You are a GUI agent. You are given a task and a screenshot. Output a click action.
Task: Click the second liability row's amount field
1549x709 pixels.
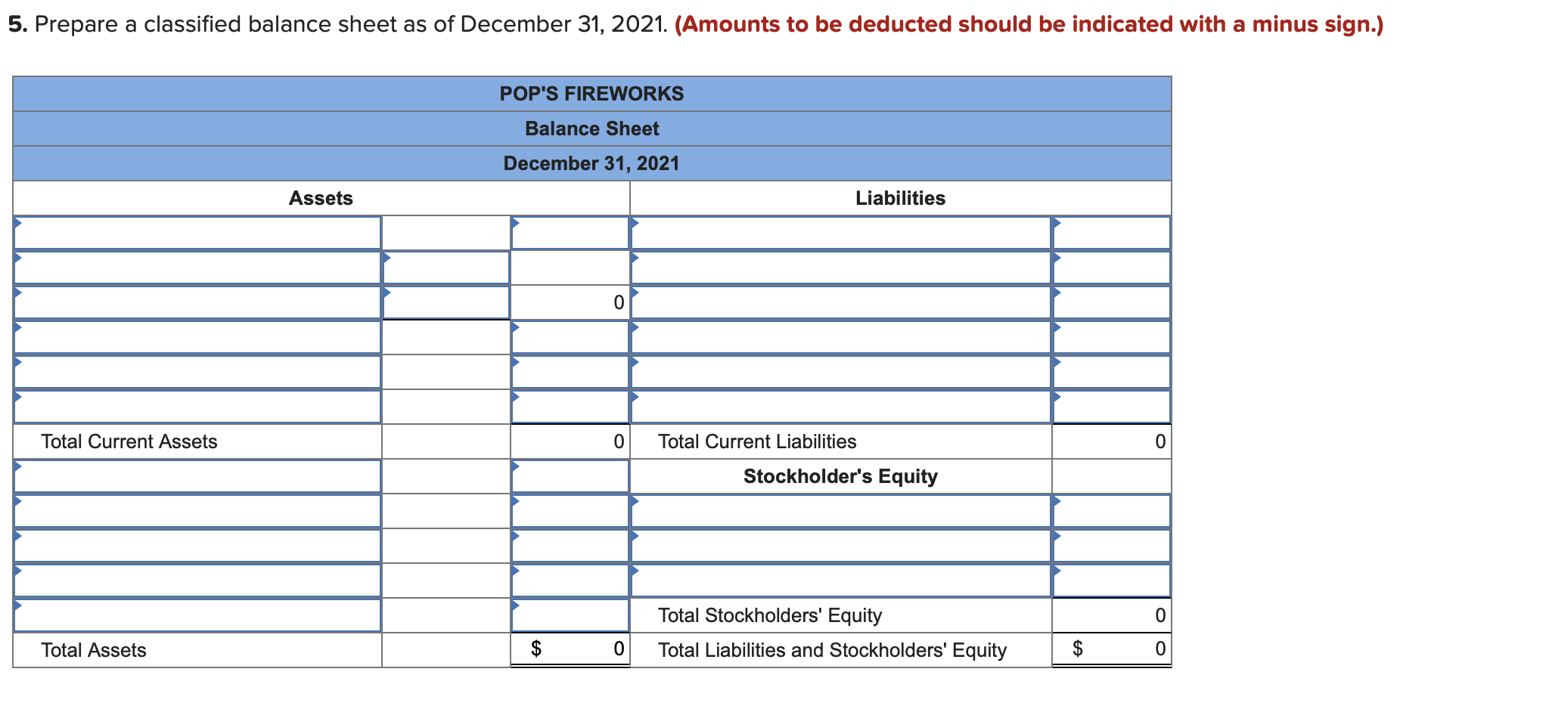coord(1112,268)
